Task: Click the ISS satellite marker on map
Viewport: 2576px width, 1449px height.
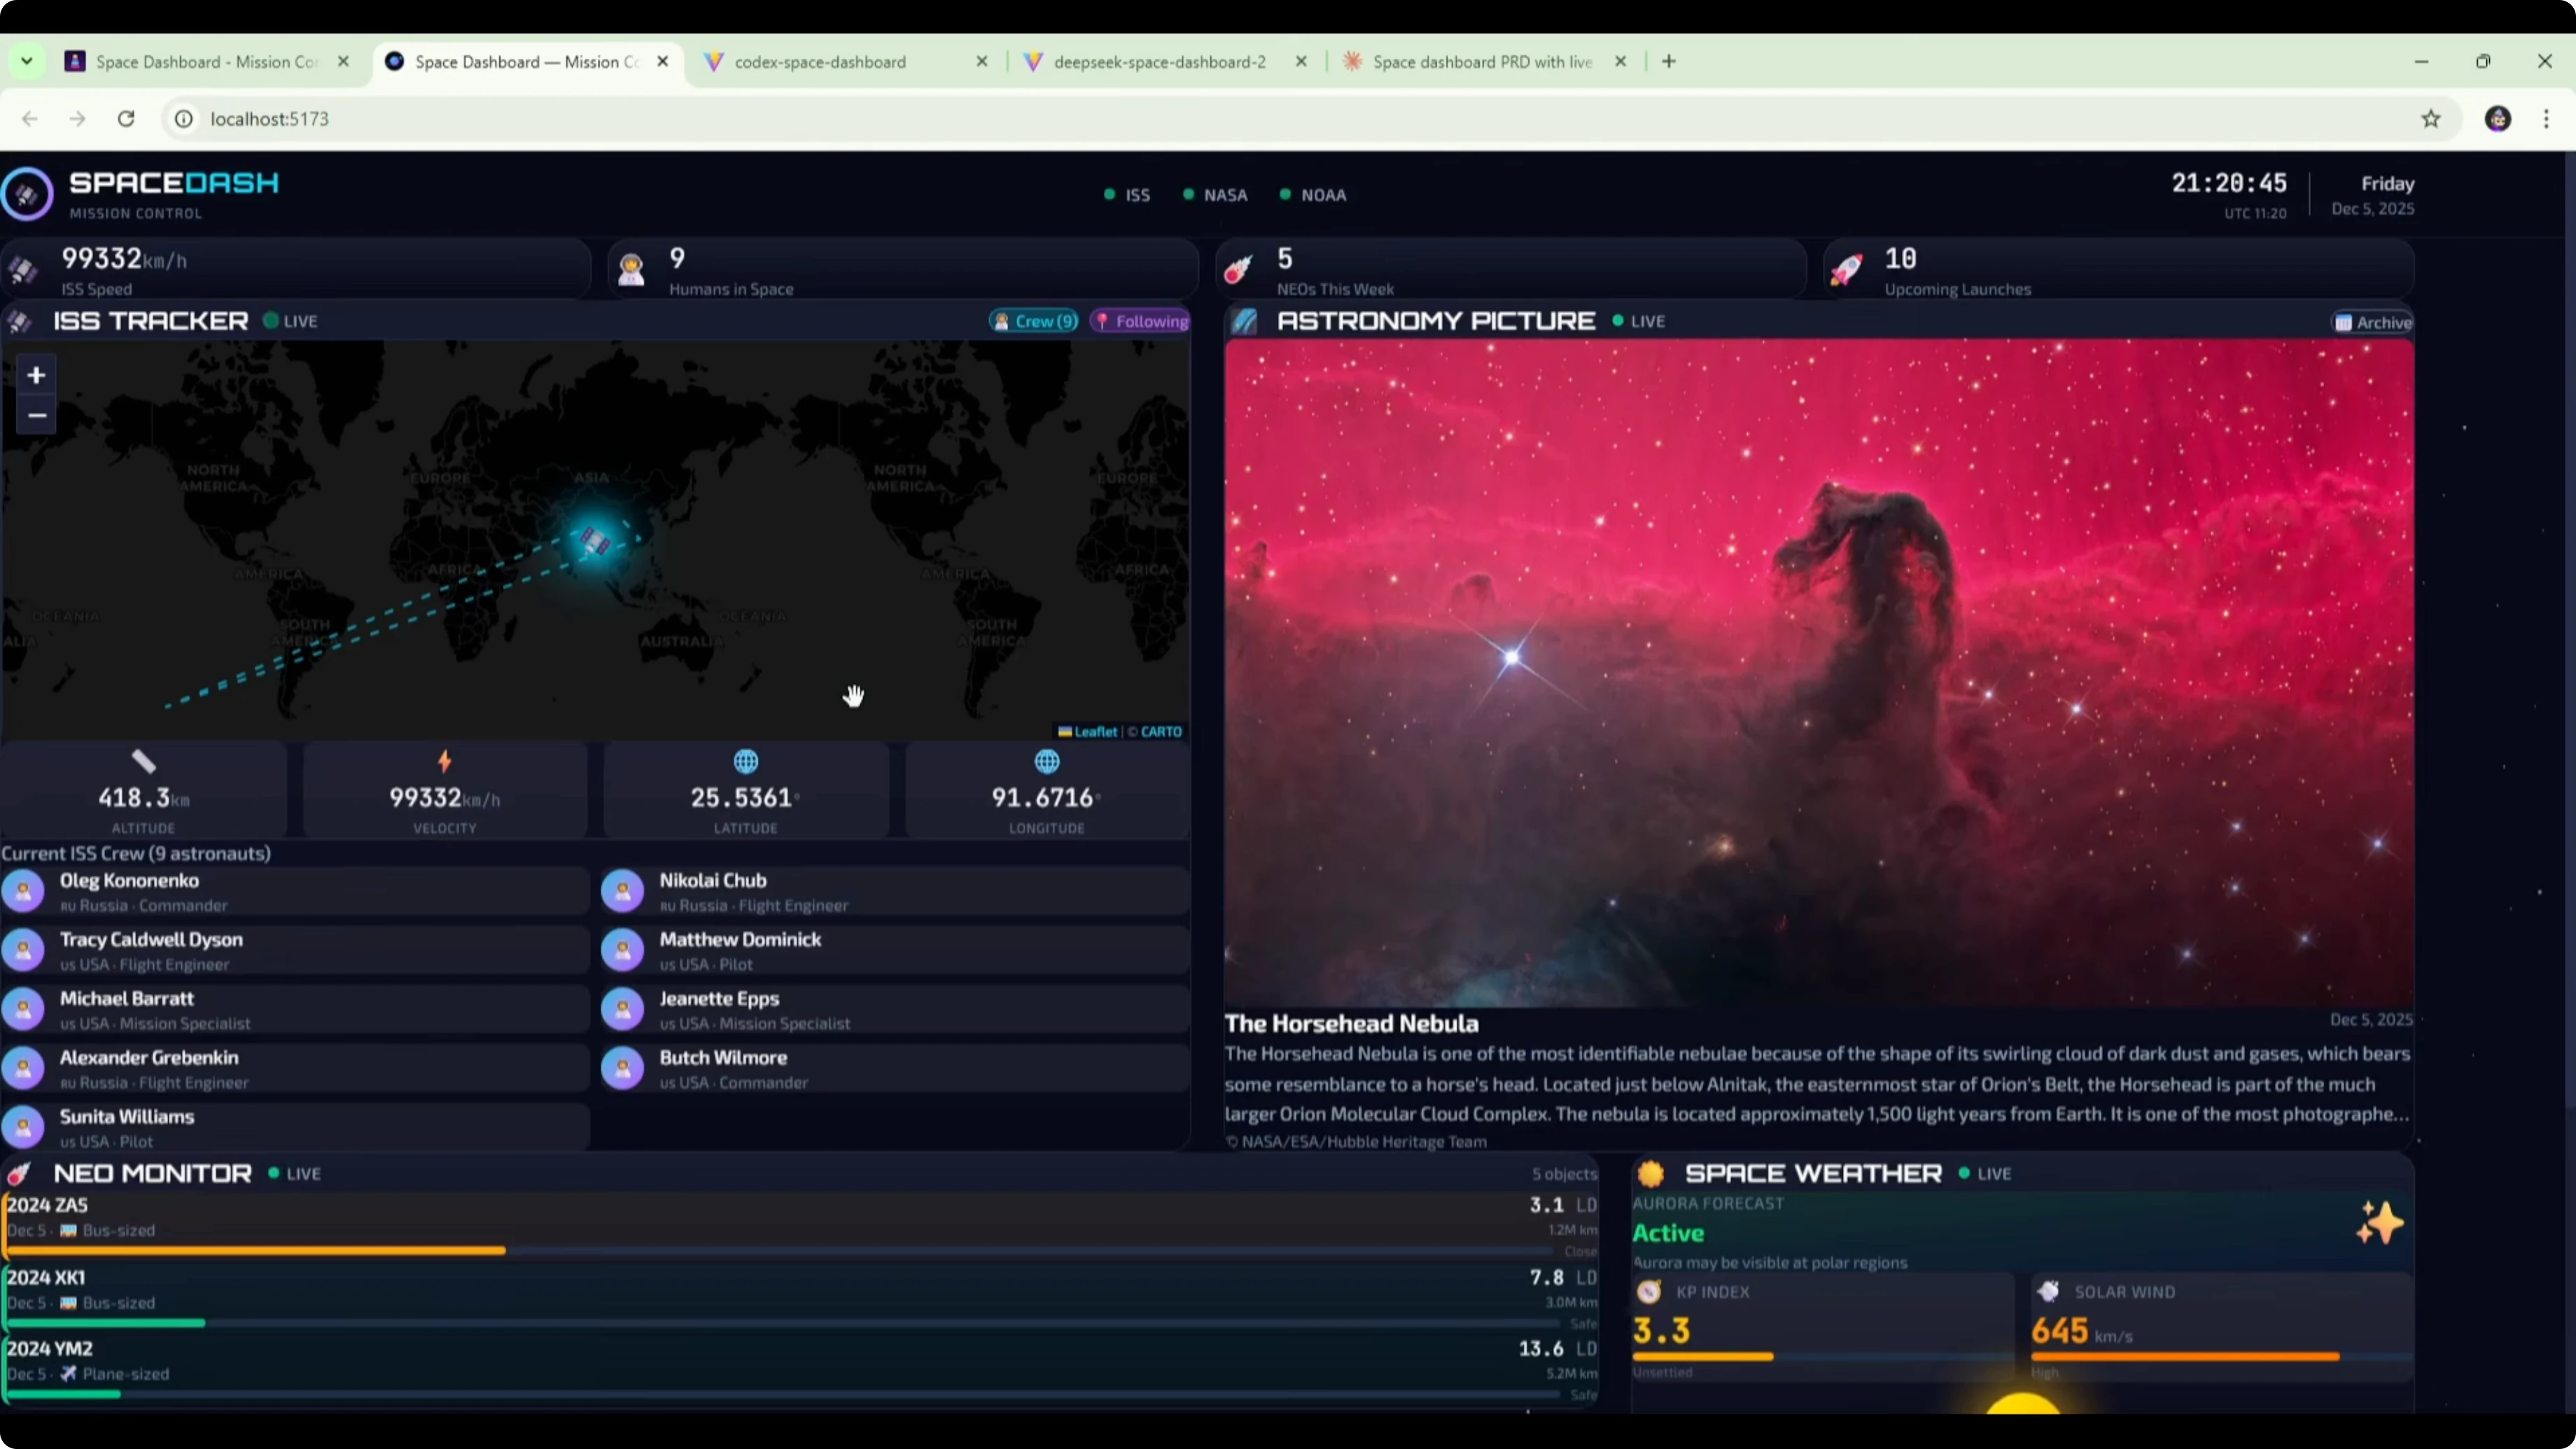Action: (596, 541)
